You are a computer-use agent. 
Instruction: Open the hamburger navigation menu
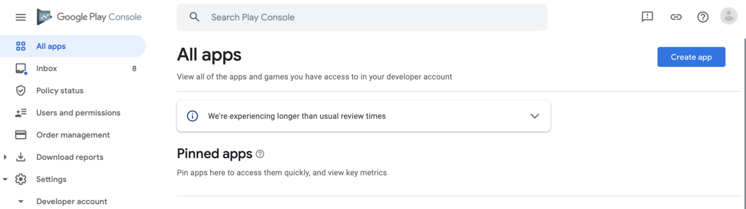21,17
